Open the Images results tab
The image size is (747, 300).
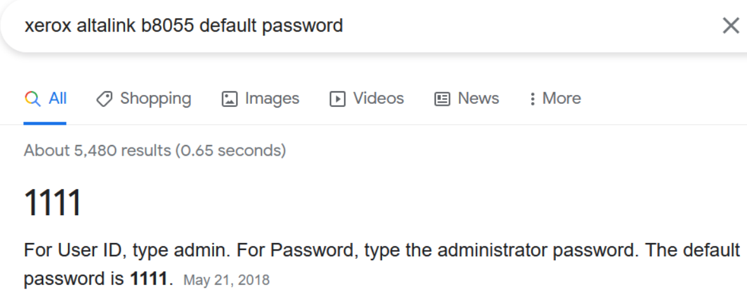272,99
